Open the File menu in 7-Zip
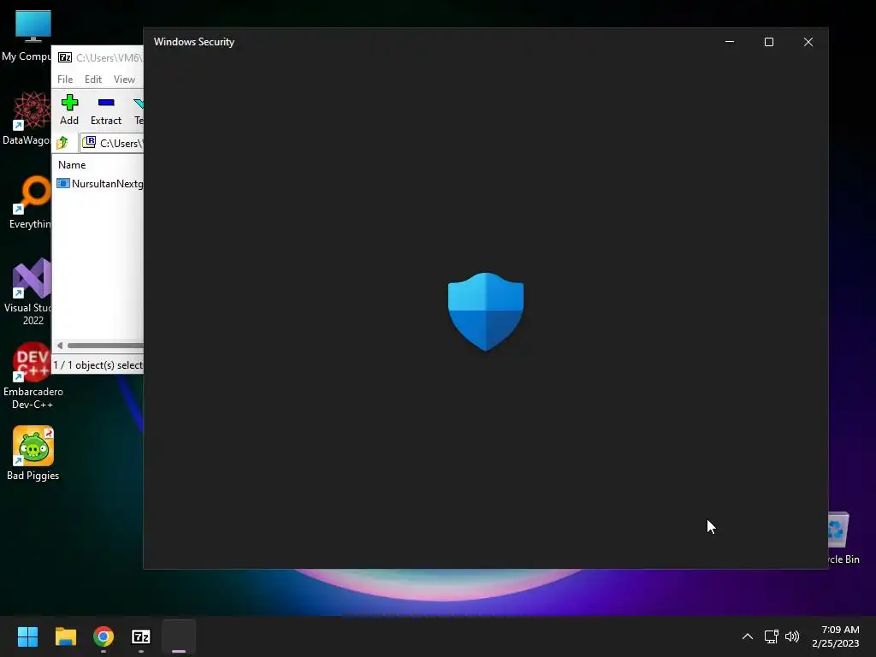 coord(65,80)
